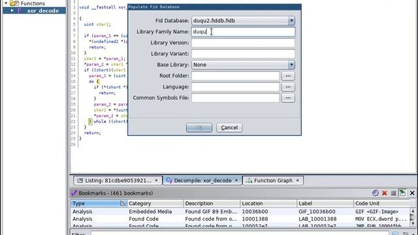Sort bookmarks by Type column
Screen dimensions: 418x235
tap(99, 204)
